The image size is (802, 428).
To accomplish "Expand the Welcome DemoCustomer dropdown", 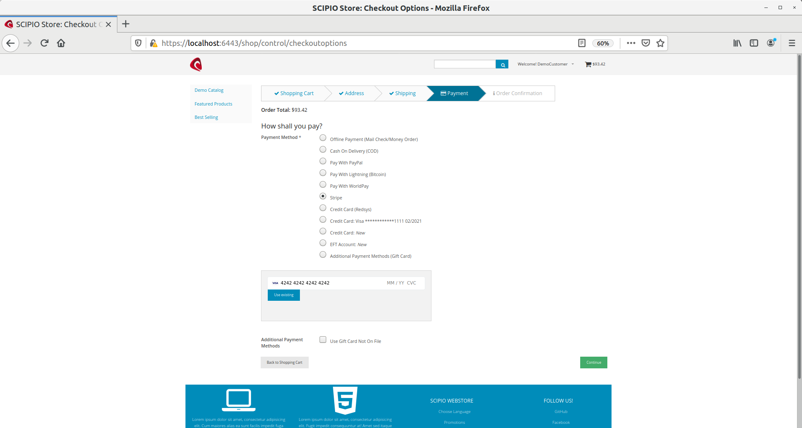I will pos(546,64).
